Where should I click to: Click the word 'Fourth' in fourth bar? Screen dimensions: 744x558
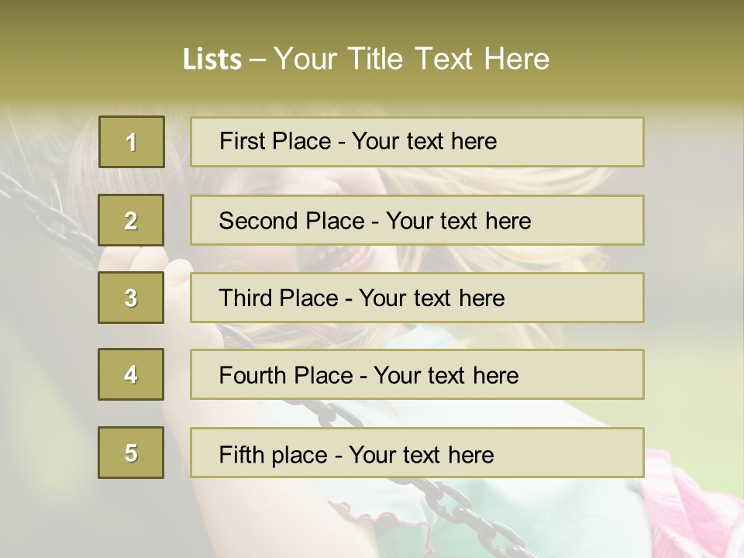pos(252,375)
